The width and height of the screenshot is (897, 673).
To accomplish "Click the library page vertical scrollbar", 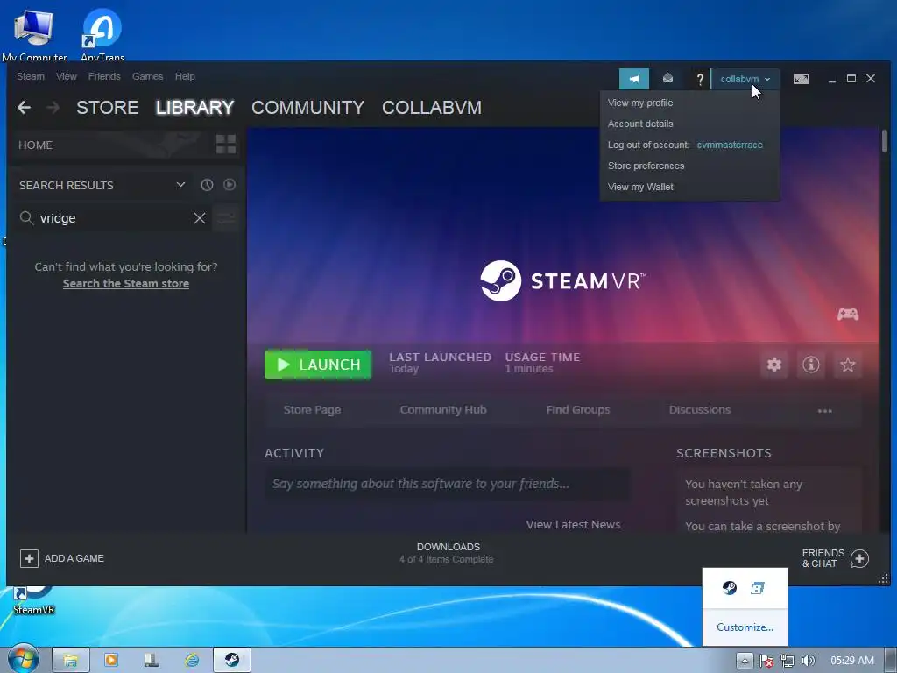I will point(885,141).
